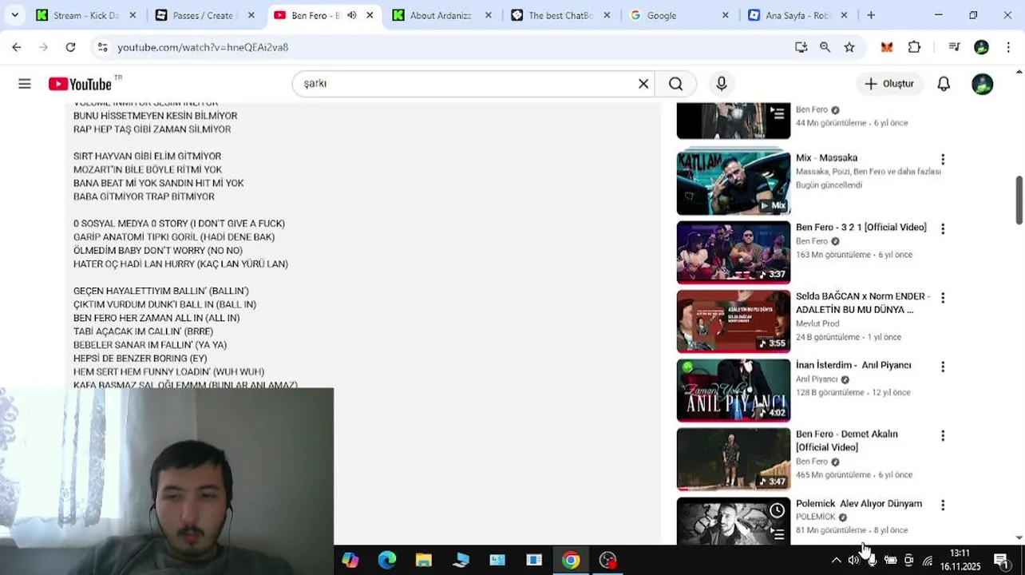Click the Oluştur create button
The width and height of the screenshot is (1025, 575).
pyautogui.click(x=889, y=84)
